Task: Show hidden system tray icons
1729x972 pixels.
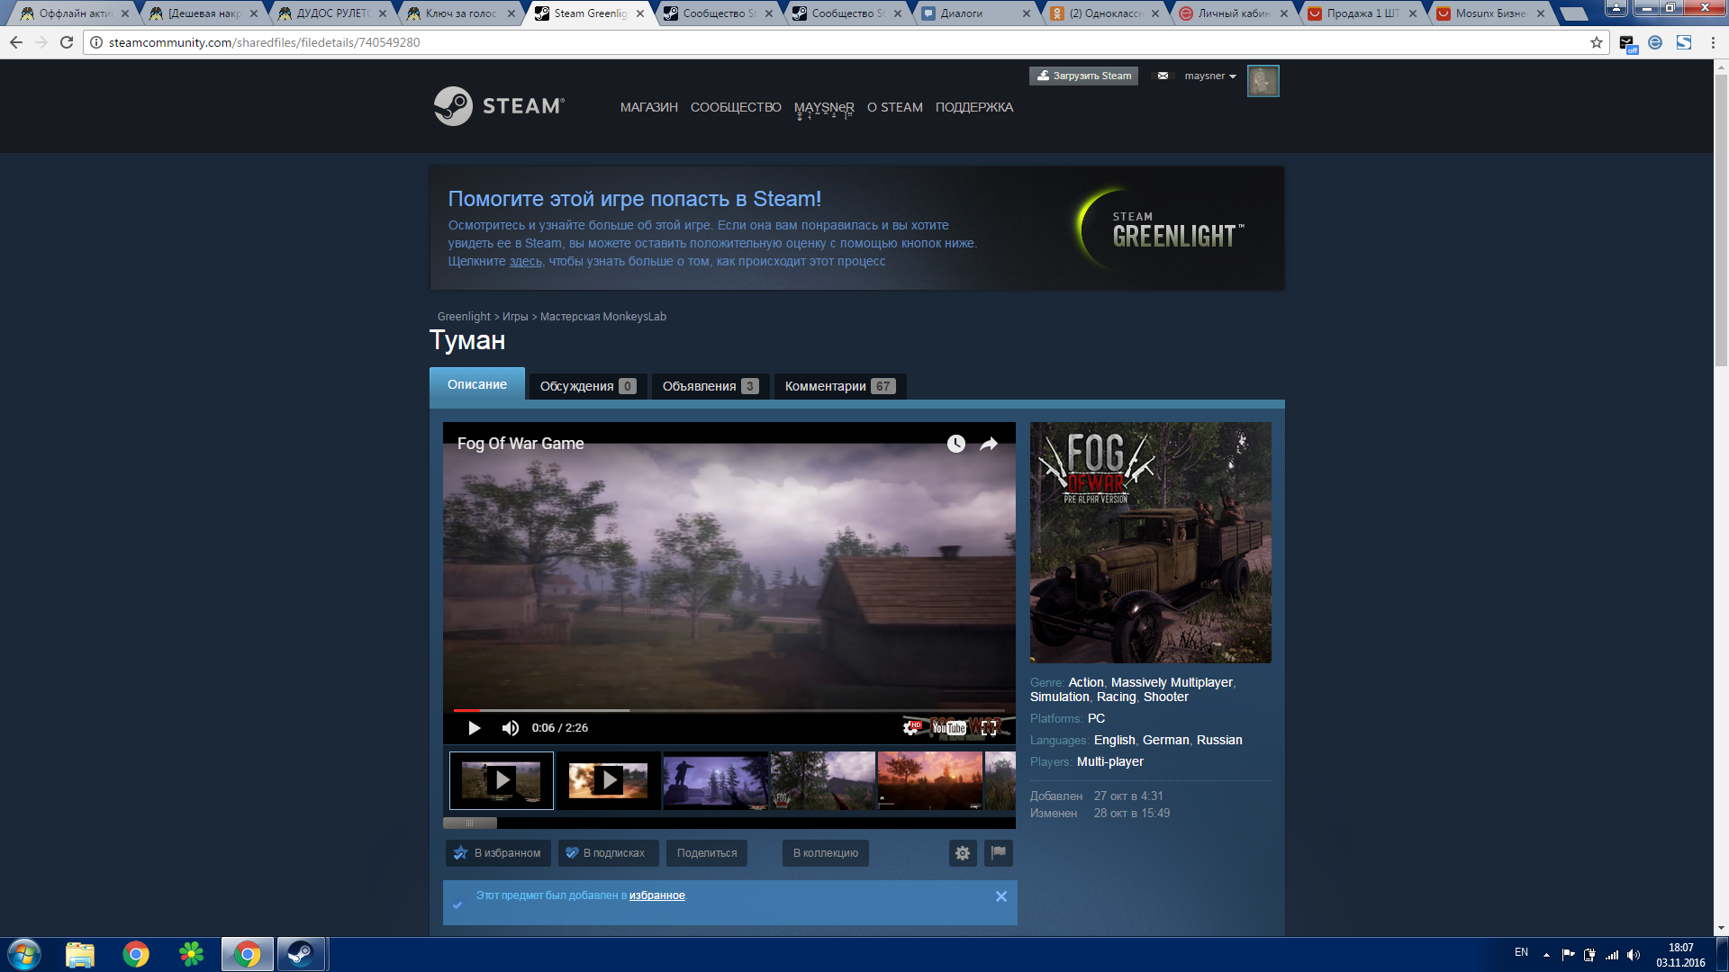Action: coord(1546,955)
